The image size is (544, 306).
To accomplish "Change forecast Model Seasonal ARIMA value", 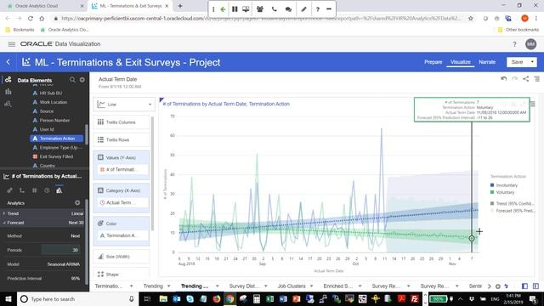I will [x=64, y=264].
